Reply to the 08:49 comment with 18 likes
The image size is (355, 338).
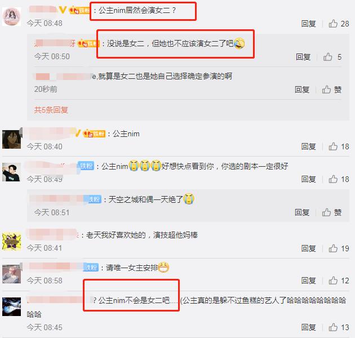[x=308, y=179]
